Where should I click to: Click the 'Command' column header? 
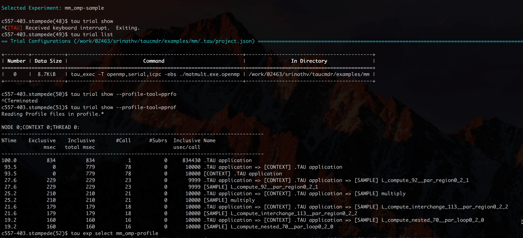click(x=154, y=61)
